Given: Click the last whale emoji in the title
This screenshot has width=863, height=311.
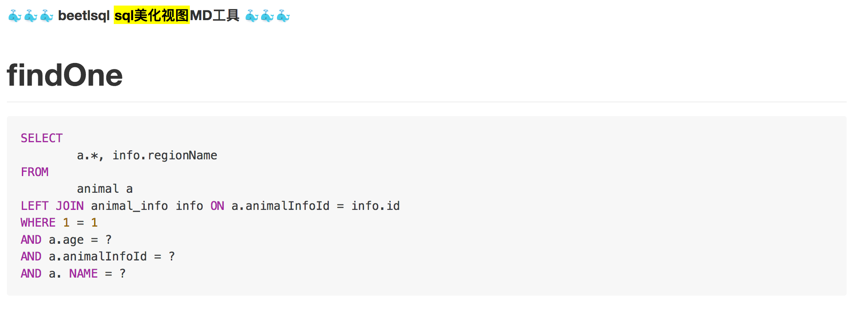Looking at the screenshot, I should point(283,16).
